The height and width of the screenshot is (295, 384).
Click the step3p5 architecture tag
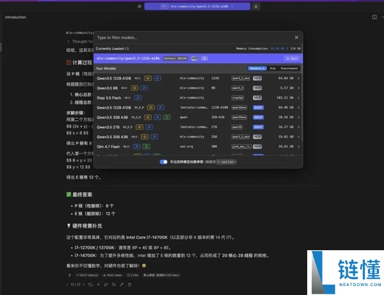click(238, 98)
